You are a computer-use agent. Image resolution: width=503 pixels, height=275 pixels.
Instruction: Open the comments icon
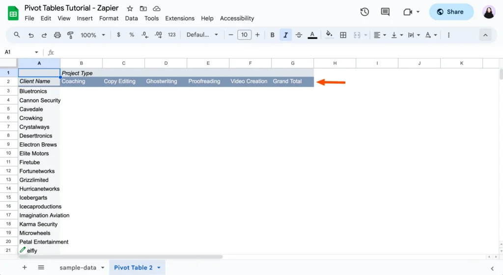click(x=385, y=12)
